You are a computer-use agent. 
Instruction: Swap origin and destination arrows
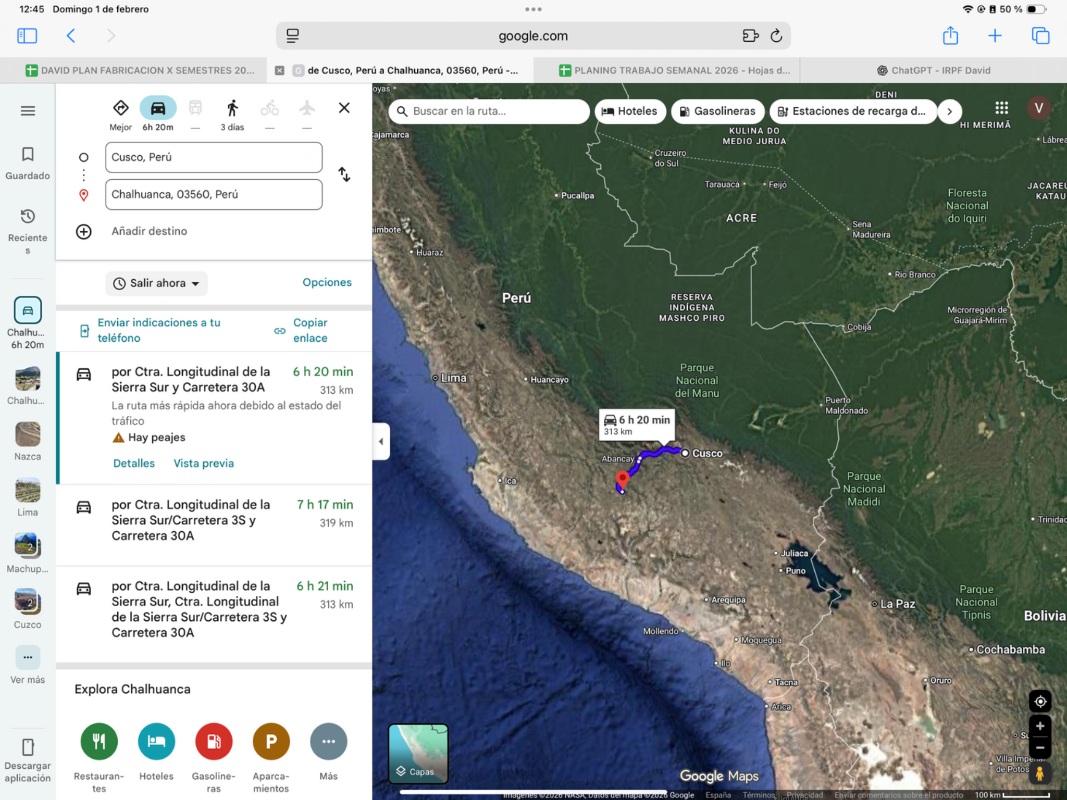(344, 174)
